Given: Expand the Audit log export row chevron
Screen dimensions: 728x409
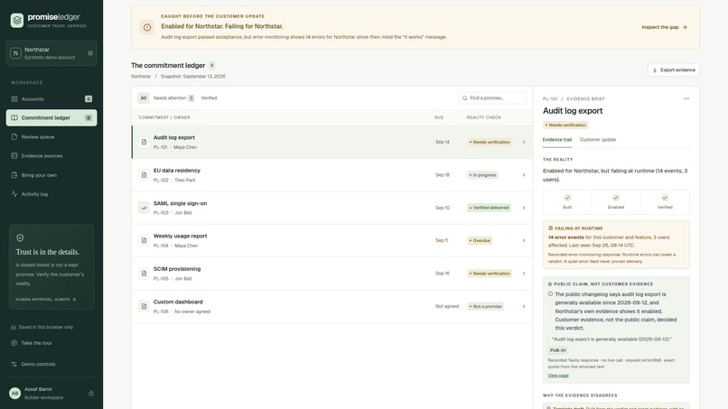Looking at the screenshot, I should point(524,142).
